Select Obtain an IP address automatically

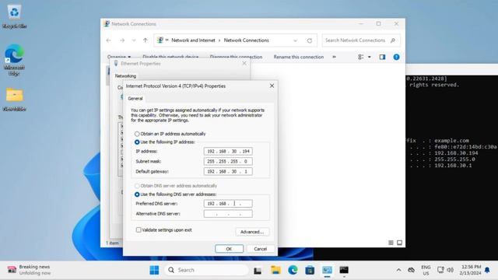(x=137, y=134)
